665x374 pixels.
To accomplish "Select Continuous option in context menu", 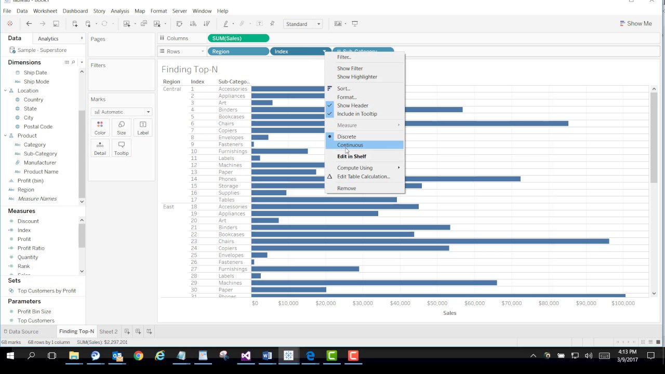I will coord(364,145).
